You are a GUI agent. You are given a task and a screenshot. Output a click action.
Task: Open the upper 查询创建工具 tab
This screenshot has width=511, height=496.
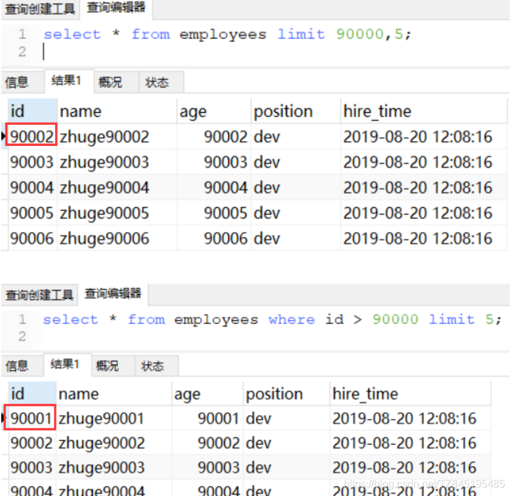(x=40, y=9)
